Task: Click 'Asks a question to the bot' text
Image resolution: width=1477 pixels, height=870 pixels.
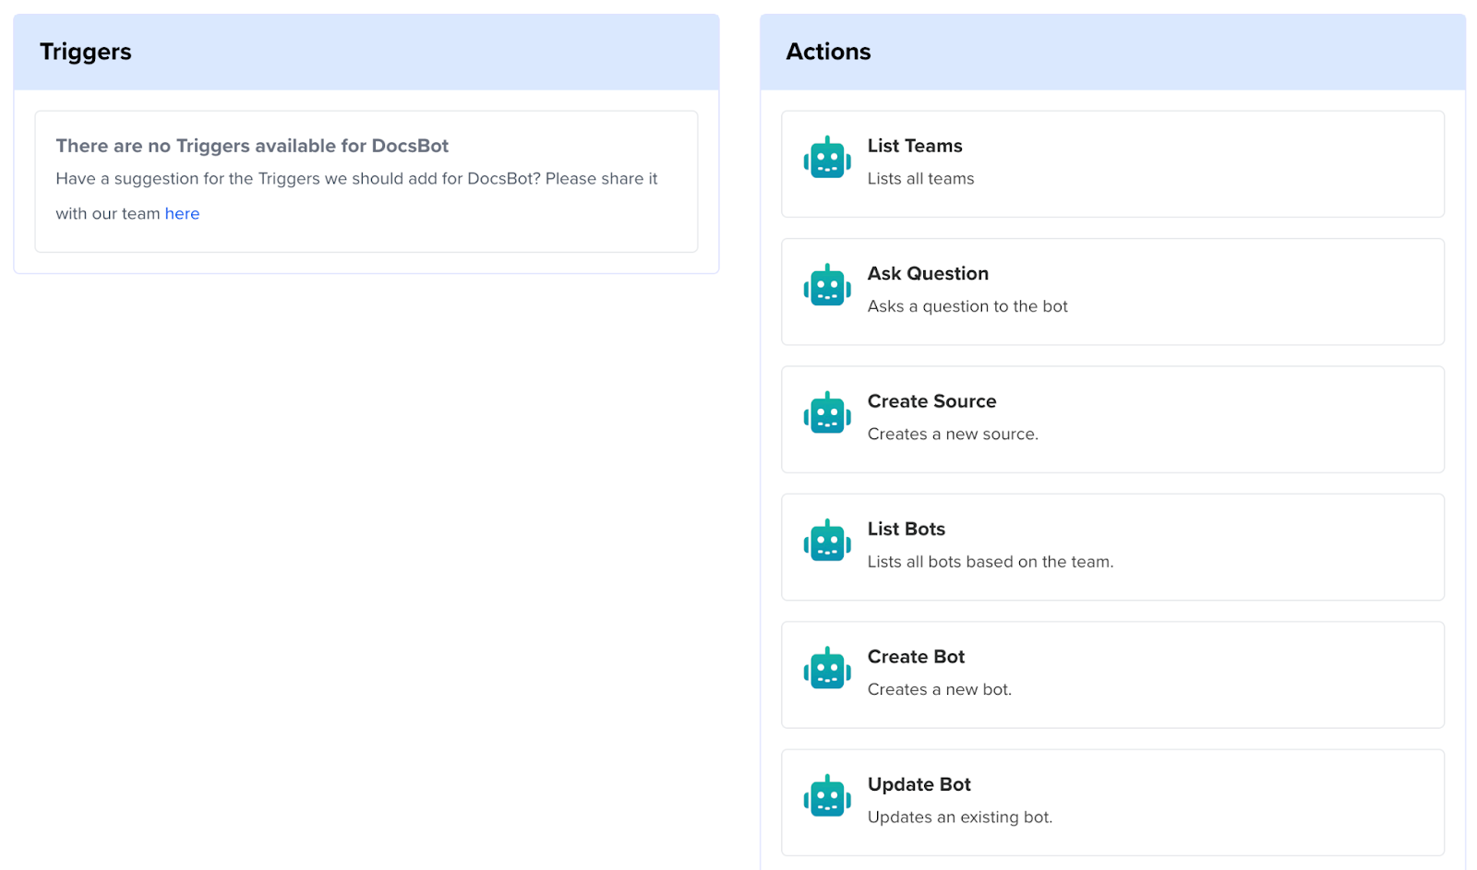Action: 967,306
